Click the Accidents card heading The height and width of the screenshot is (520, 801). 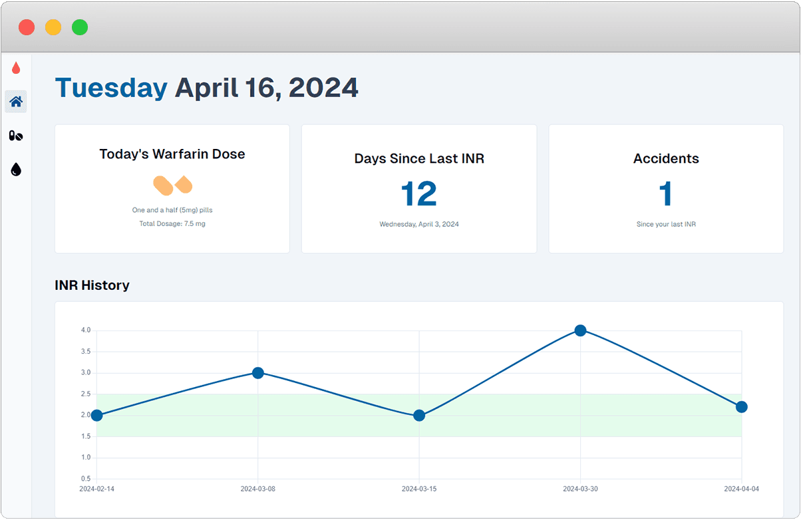pyautogui.click(x=666, y=159)
